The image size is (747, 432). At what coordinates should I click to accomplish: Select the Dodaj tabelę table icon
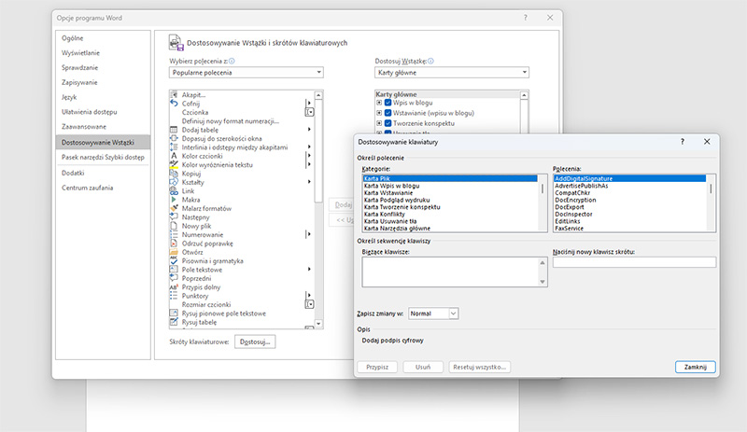[174, 130]
